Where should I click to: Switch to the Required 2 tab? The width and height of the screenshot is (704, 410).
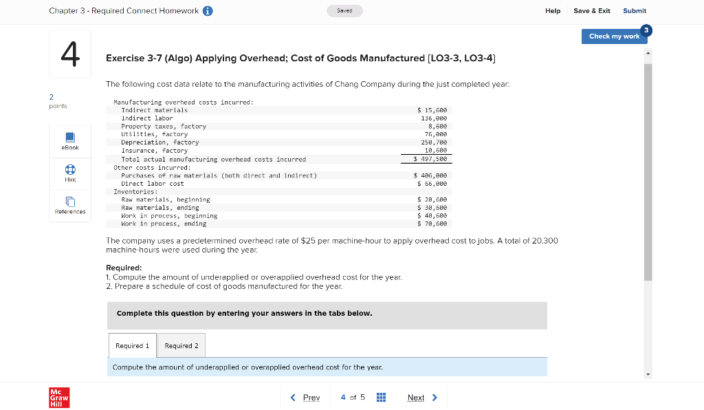click(x=181, y=345)
